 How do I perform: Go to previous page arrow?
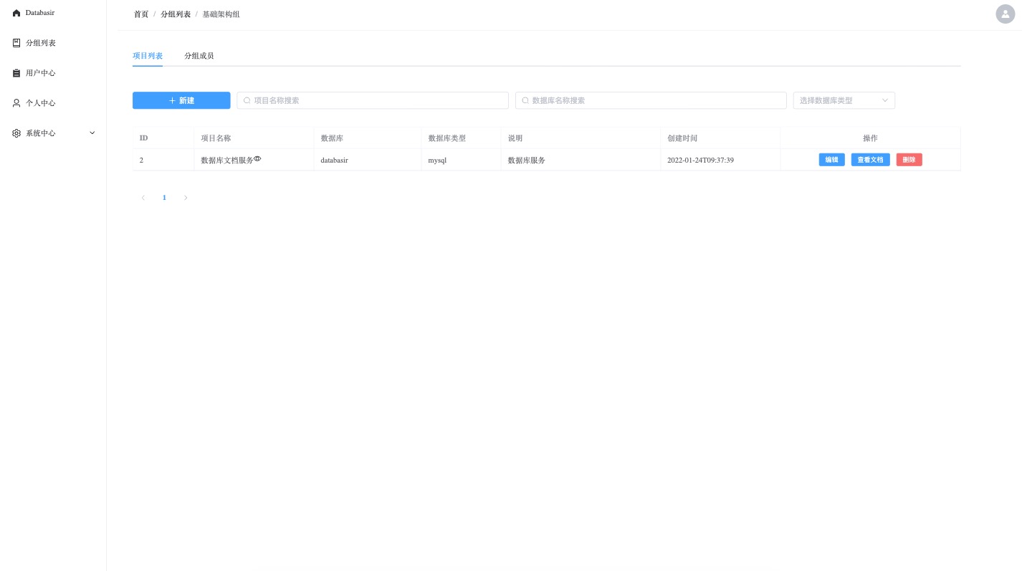tap(143, 198)
